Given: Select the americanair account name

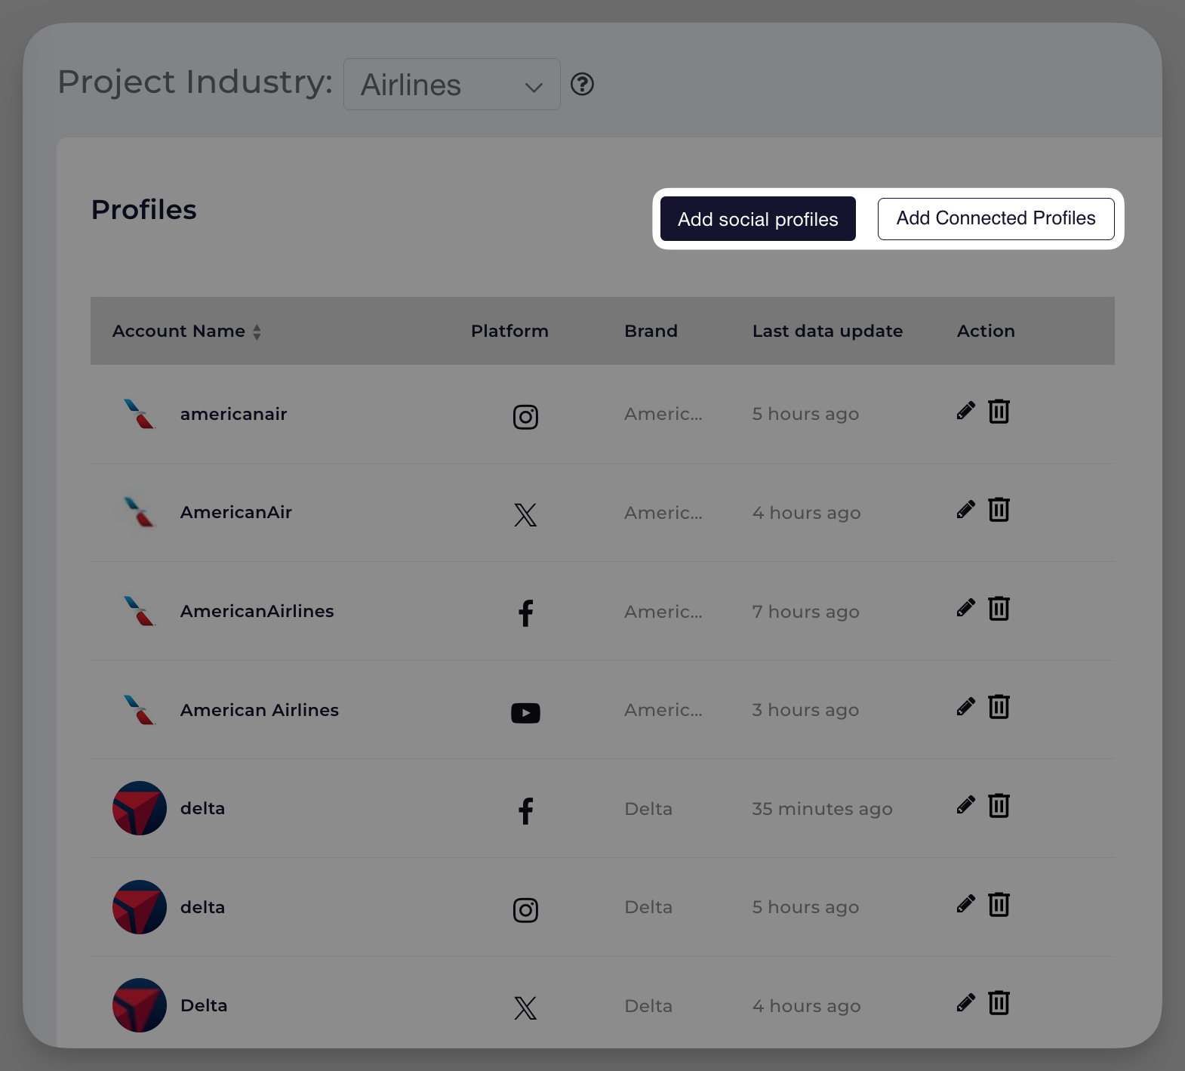Looking at the screenshot, I should click(233, 414).
